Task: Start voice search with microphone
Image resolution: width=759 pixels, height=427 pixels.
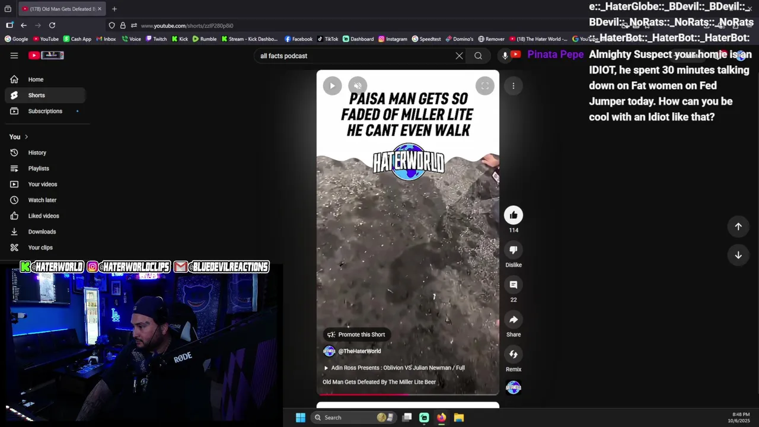Action: point(505,56)
